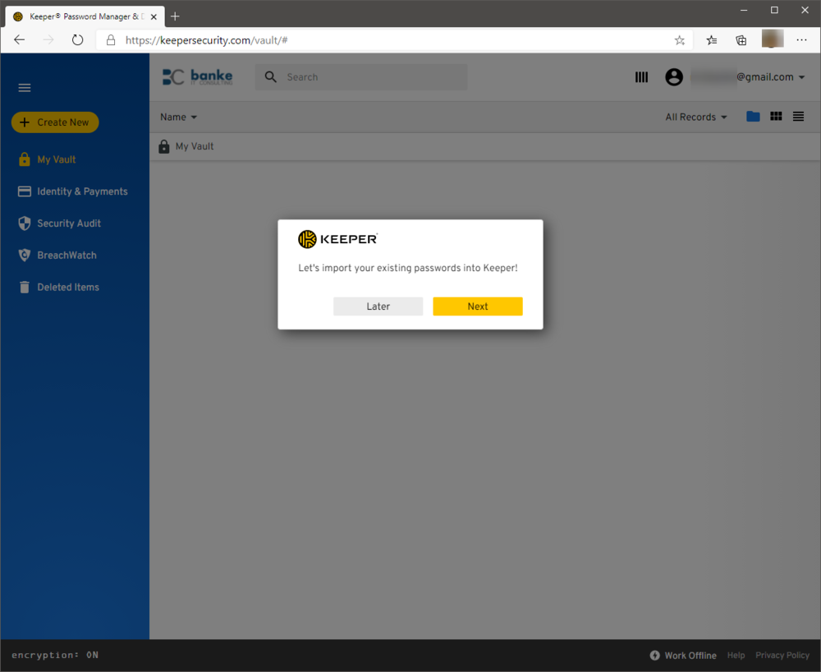Click the site lock icon in address bar
The width and height of the screenshot is (821, 672).
(x=111, y=40)
